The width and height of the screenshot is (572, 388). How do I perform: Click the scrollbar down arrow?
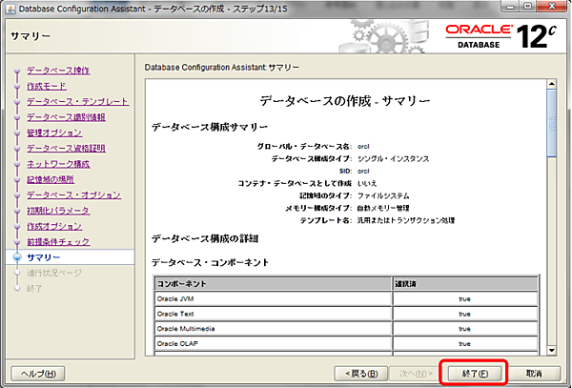tap(551, 352)
